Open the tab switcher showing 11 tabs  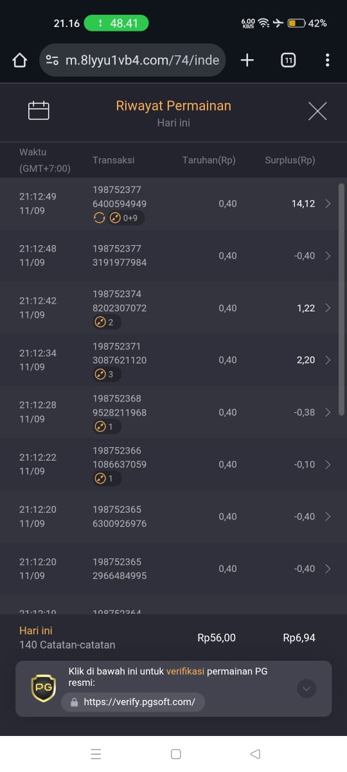pyautogui.click(x=289, y=60)
